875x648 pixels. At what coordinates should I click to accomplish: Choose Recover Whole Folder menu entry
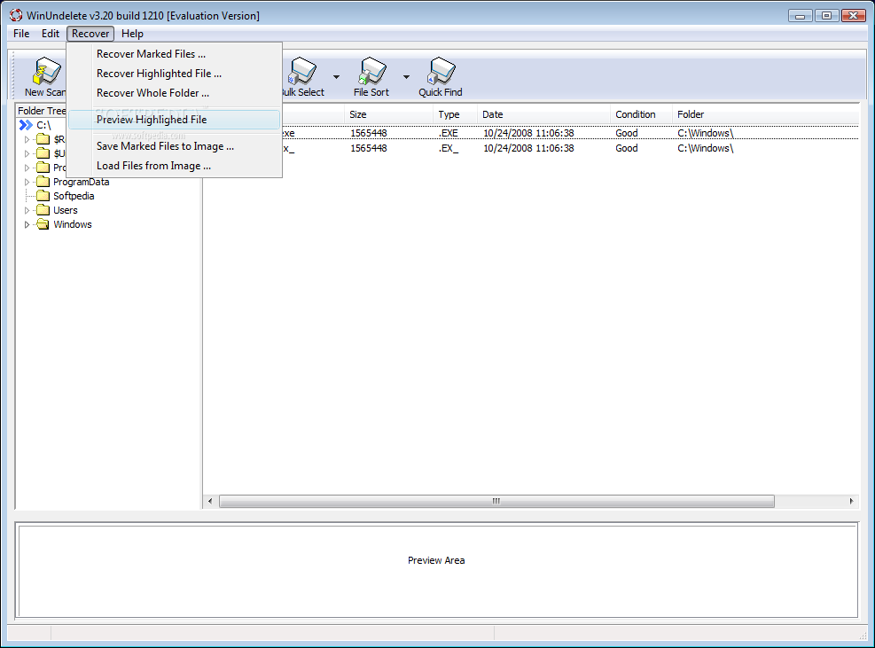(174, 93)
